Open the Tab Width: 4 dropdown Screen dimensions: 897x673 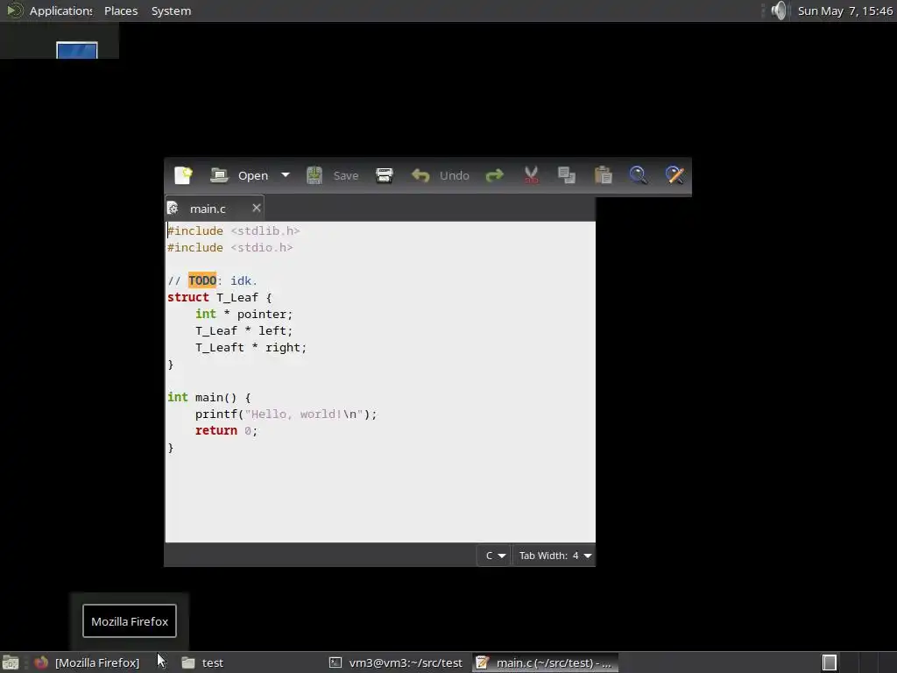click(x=554, y=556)
